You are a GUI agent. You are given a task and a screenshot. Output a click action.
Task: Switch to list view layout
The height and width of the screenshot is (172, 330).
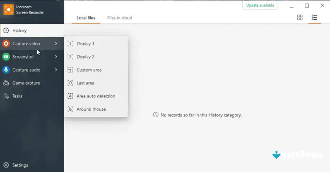coord(315,17)
